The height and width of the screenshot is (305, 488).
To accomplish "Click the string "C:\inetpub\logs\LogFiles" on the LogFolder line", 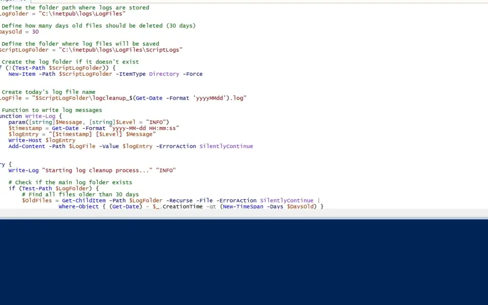I will pyautogui.click(x=82, y=14).
